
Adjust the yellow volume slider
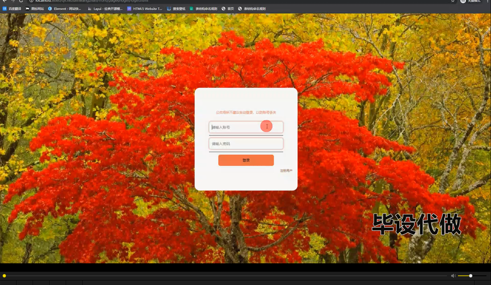[472, 276]
